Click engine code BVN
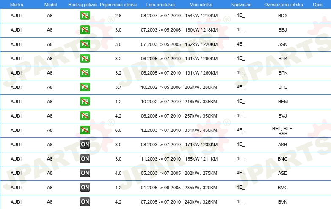This screenshot has width=331, height=209. pos(283,202)
